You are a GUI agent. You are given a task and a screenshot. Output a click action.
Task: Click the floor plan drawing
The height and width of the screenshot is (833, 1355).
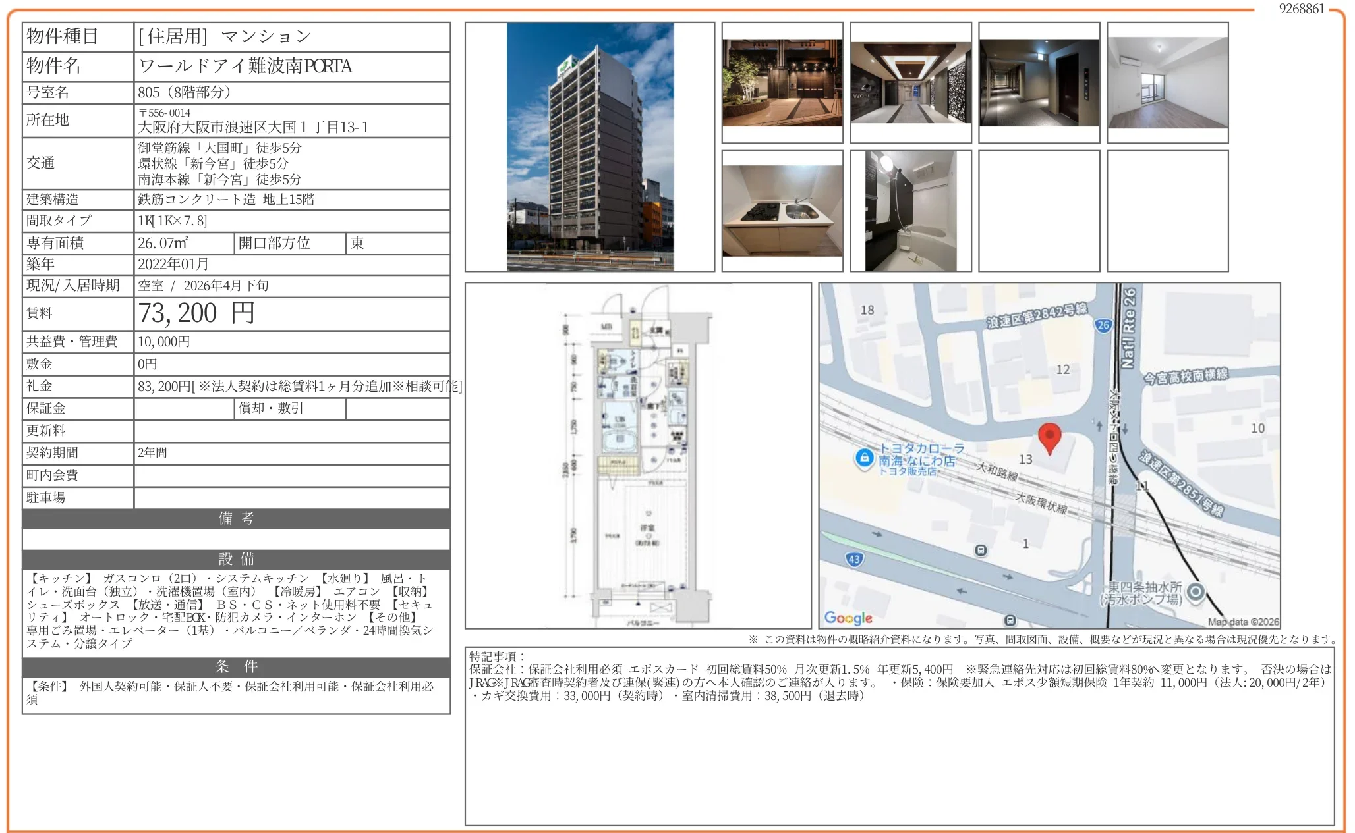[637, 456]
